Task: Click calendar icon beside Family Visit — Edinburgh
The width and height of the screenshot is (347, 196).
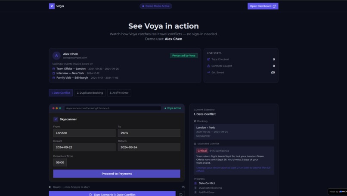Action: click(53, 78)
